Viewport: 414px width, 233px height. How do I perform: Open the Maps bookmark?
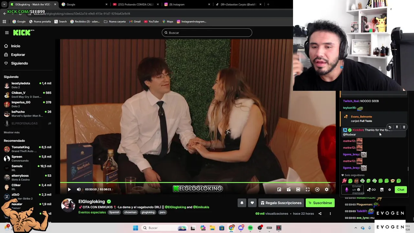[168, 21]
